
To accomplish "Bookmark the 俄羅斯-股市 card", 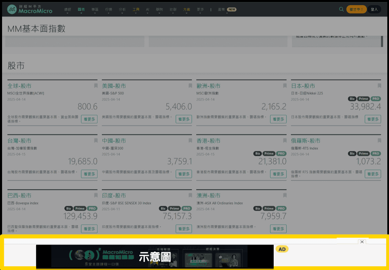I will tap(379, 140).
